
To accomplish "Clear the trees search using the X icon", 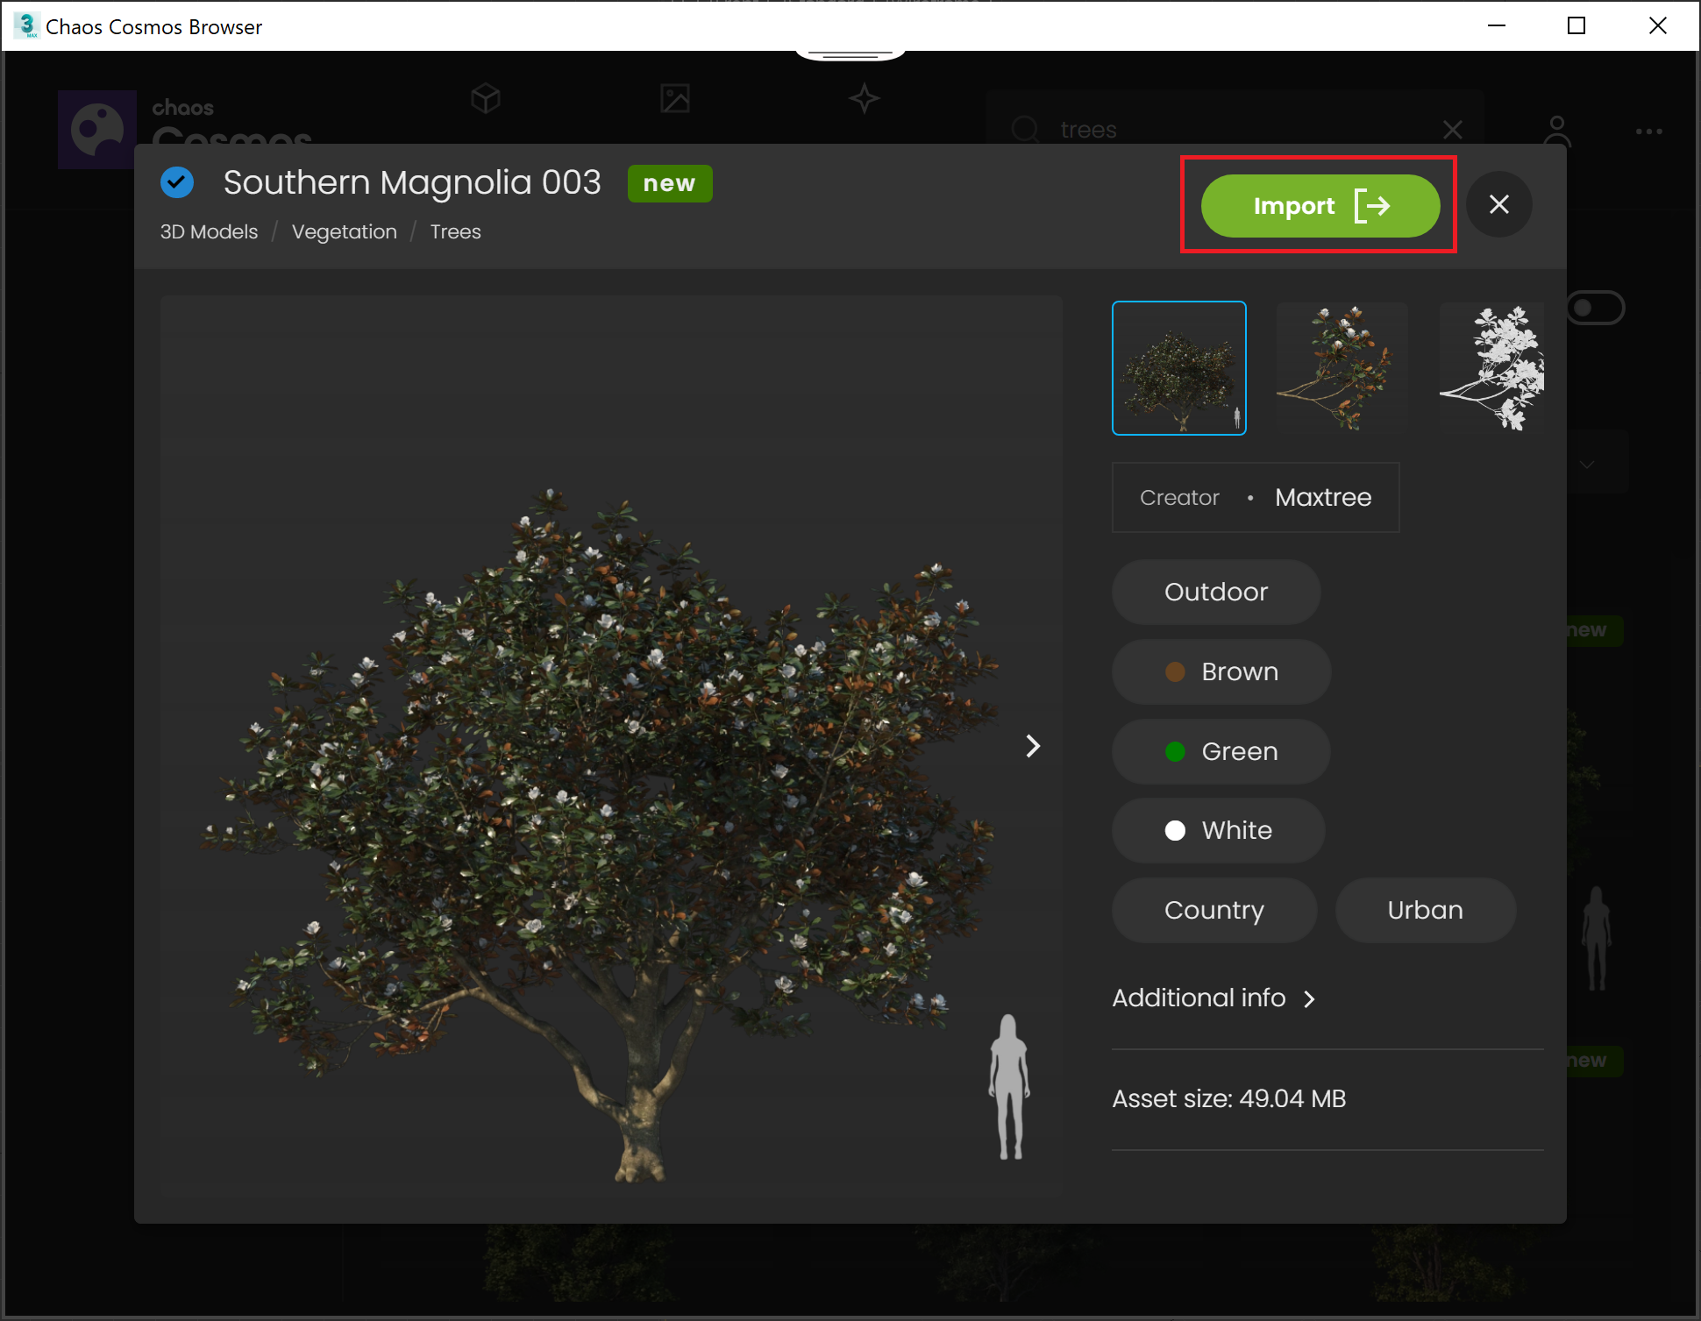I will pos(1453,129).
